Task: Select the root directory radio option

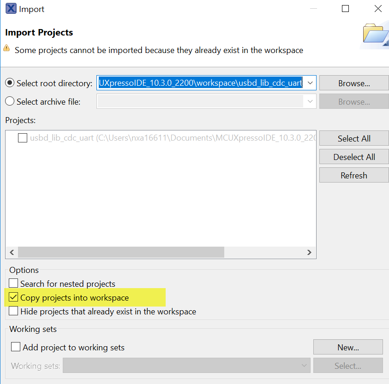Action: tap(10, 83)
